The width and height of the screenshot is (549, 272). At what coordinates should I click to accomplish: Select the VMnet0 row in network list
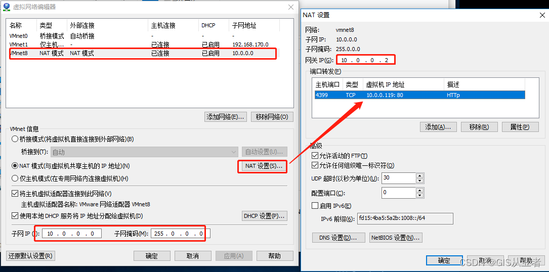coord(143,36)
